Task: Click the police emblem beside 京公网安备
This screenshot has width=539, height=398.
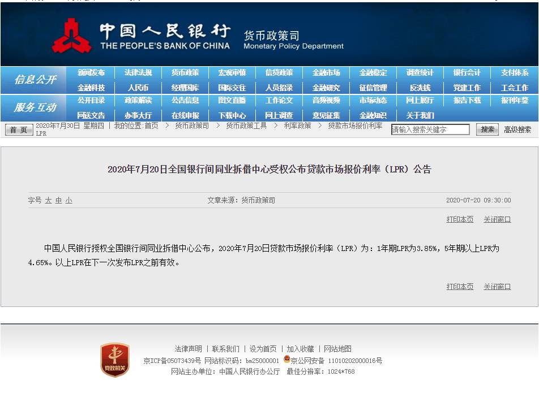Action: click(x=286, y=360)
